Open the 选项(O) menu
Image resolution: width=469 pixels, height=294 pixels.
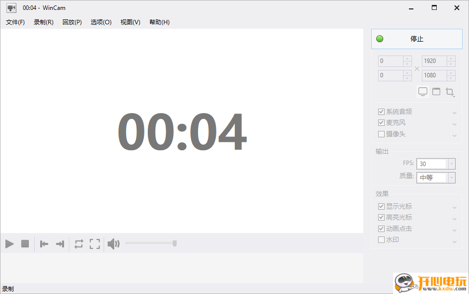click(x=101, y=22)
